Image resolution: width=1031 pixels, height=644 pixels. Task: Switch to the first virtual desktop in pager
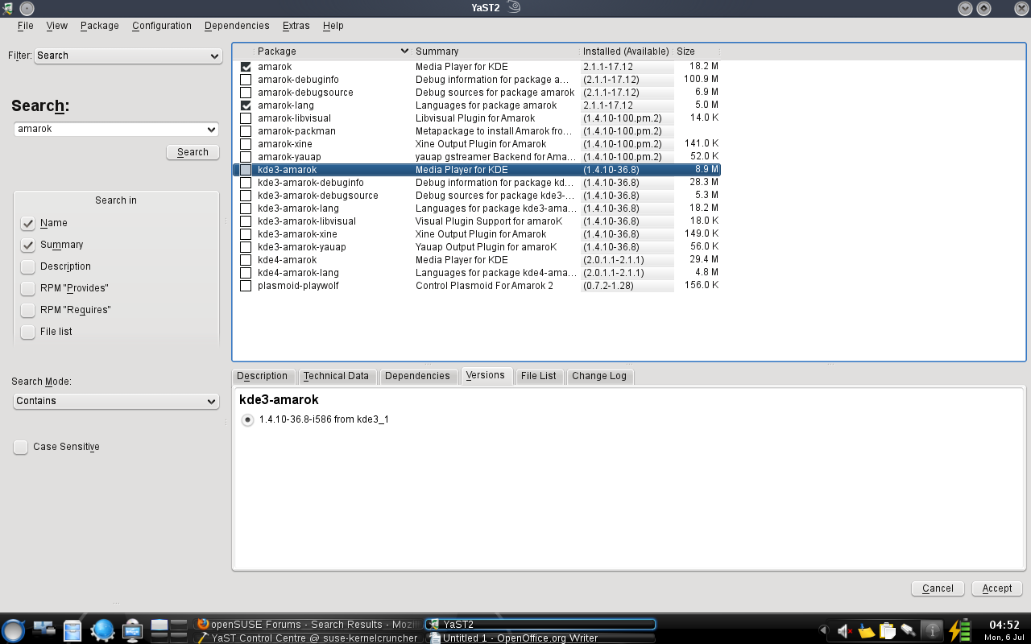[159, 625]
